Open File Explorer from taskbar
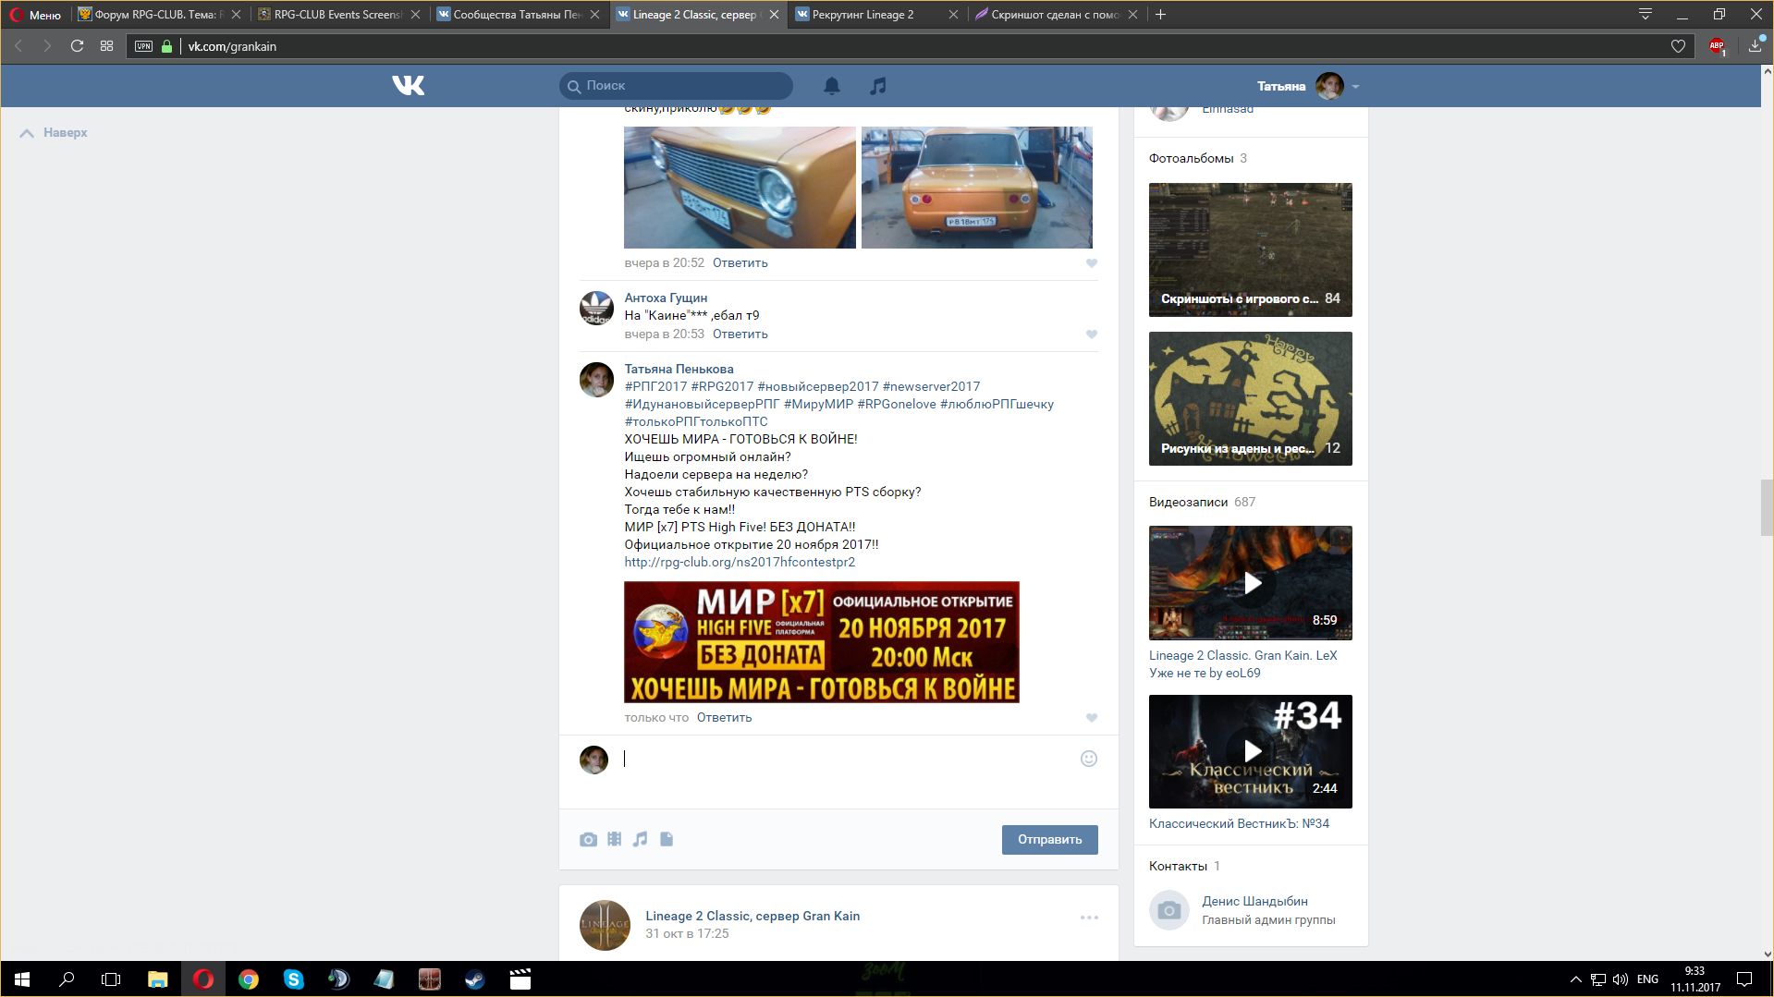This screenshot has width=1774, height=997. tap(157, 979)
